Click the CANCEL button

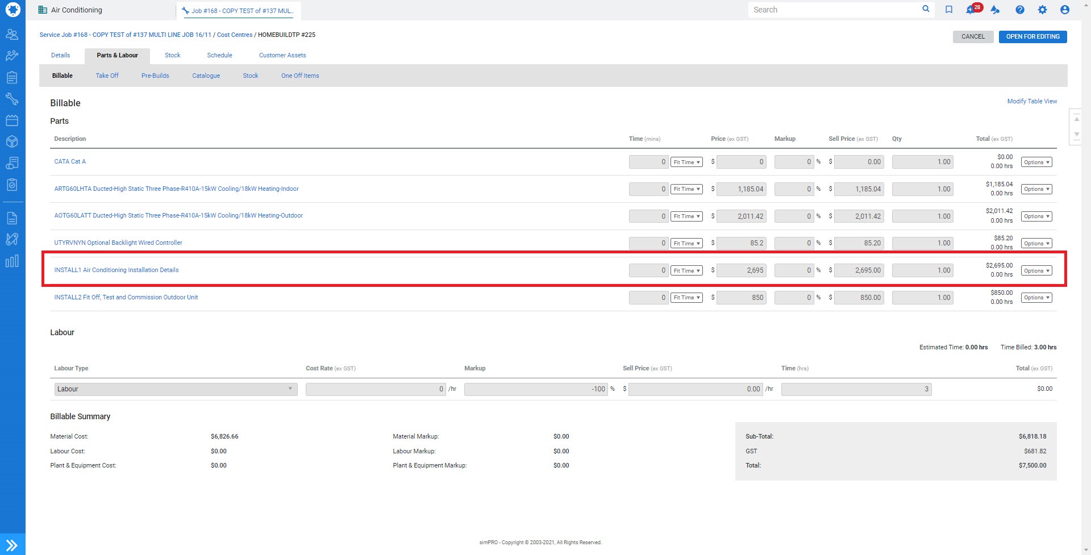pyautogui.click(x=973, y=36)
